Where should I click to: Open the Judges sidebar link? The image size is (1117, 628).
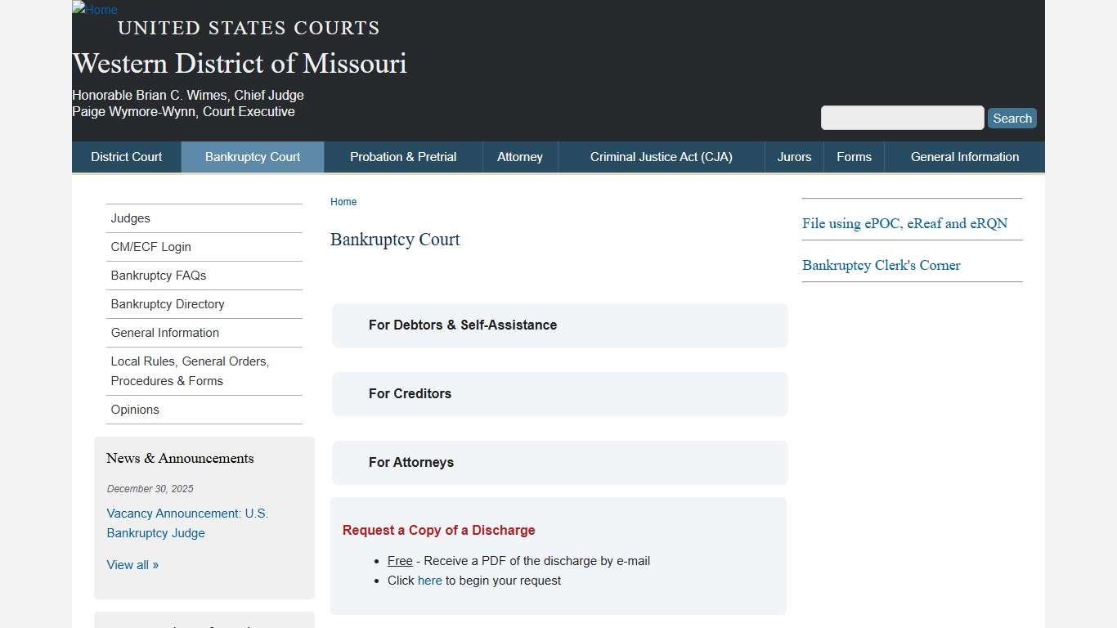(130, 218)
